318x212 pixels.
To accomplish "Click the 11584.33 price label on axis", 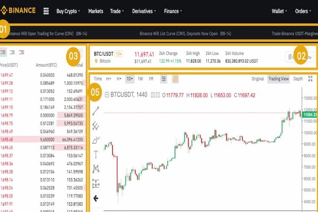I will click(310, 115).
